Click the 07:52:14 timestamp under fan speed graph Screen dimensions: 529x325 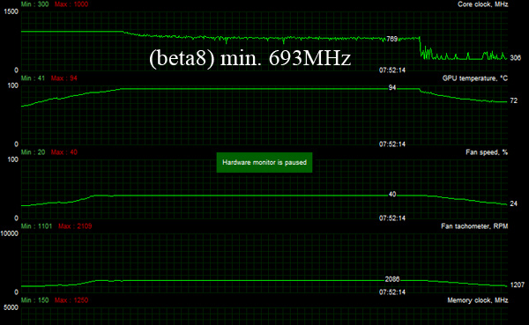click(392, 218)
